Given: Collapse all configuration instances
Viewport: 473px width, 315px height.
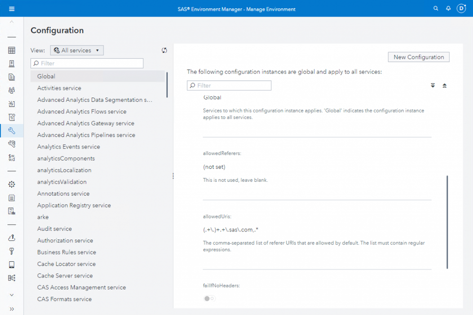Looking at the screenshot, I should 445,85.
